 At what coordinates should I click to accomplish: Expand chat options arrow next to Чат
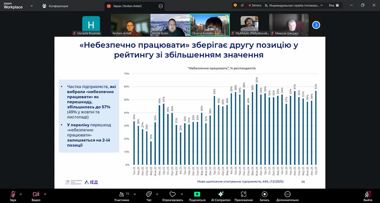click(157, 194)
